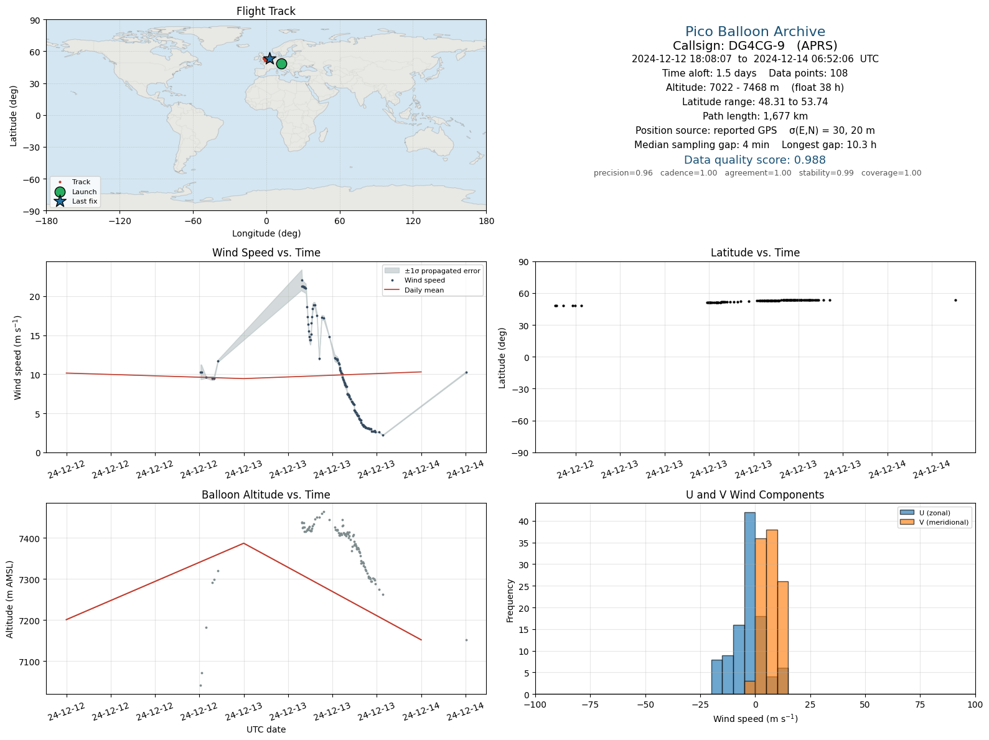989x740 pixels.
Task: Click the blue Last fix star in the map legend
Action: click(60, 201)
